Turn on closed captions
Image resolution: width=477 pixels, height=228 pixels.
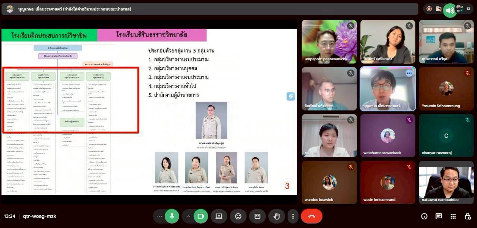click(257, 216)
